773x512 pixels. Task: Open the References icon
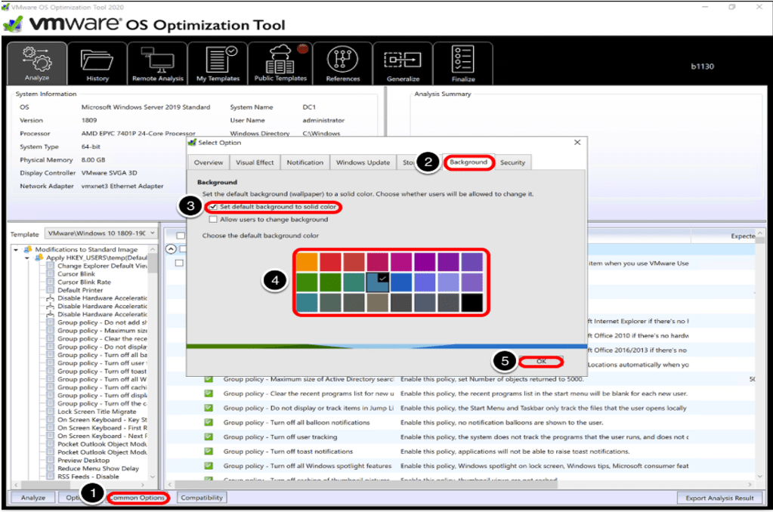click(342, 63)
